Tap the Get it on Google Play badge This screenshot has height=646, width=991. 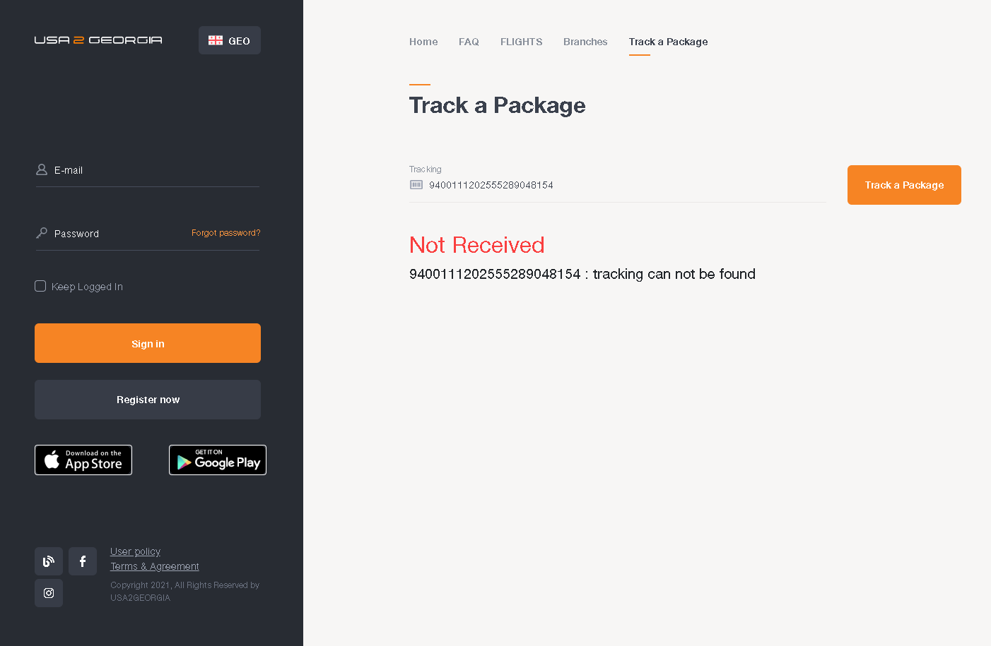tap(218, 460)
